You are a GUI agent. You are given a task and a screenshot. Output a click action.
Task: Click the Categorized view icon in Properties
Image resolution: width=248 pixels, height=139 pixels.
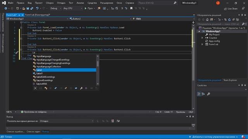click(199, 94)
